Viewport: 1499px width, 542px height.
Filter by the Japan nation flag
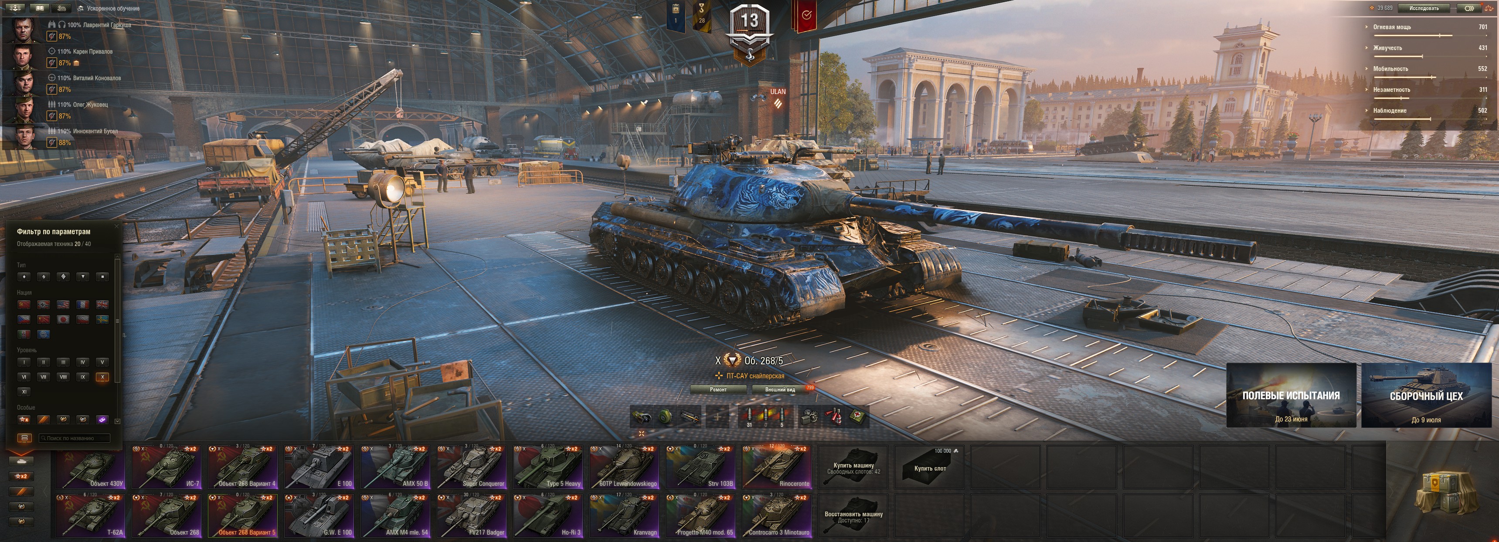64,319
